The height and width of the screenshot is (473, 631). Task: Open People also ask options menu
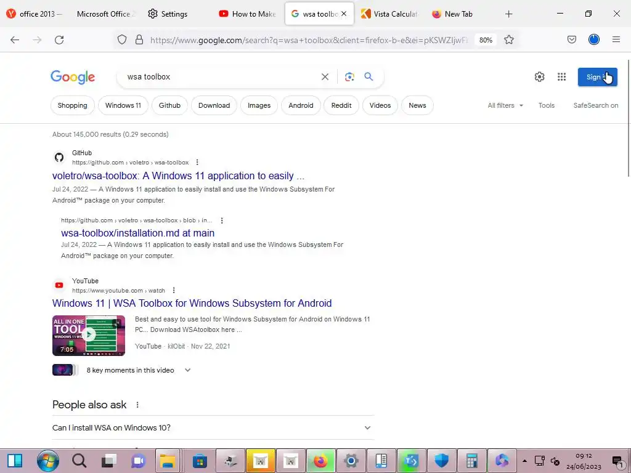(x=137, y=405)
